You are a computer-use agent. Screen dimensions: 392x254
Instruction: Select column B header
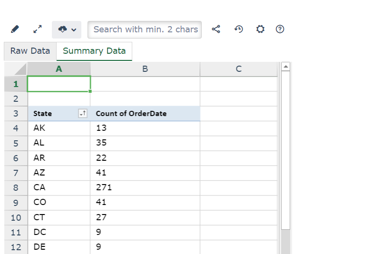[x=145, y=69]
